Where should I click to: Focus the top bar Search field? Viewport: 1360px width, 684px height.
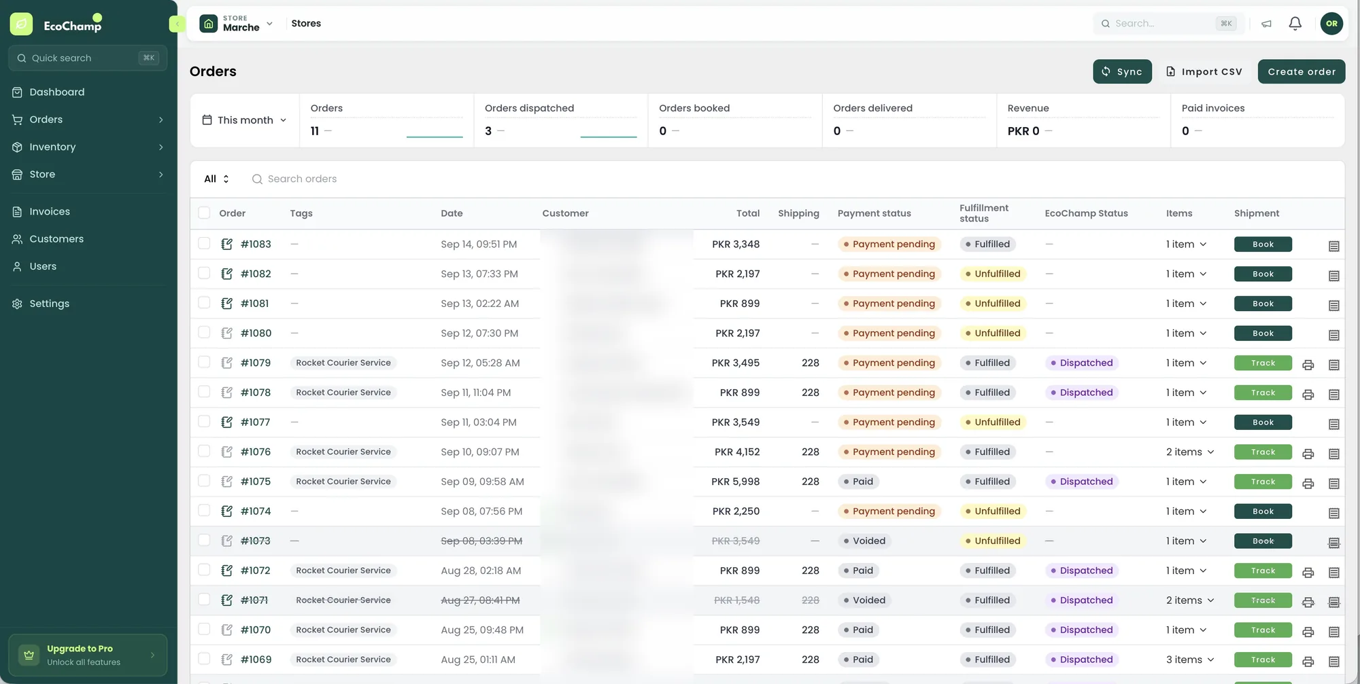[1168, 24]
